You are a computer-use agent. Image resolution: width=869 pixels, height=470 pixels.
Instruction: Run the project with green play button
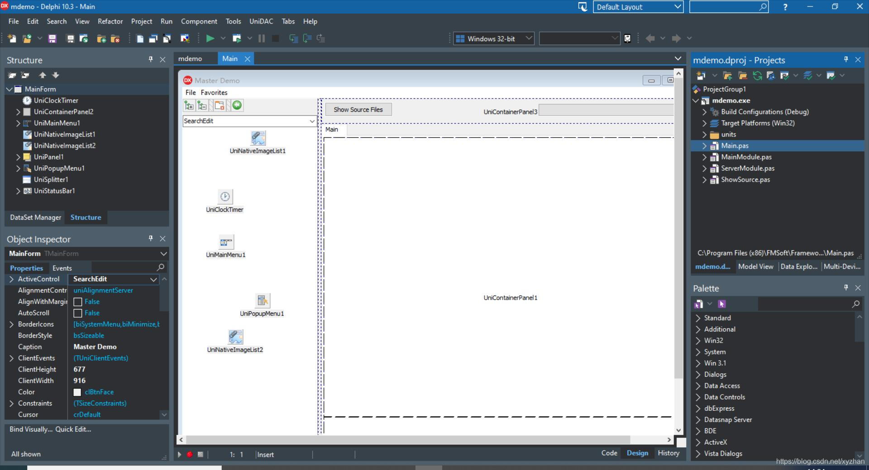210,38
